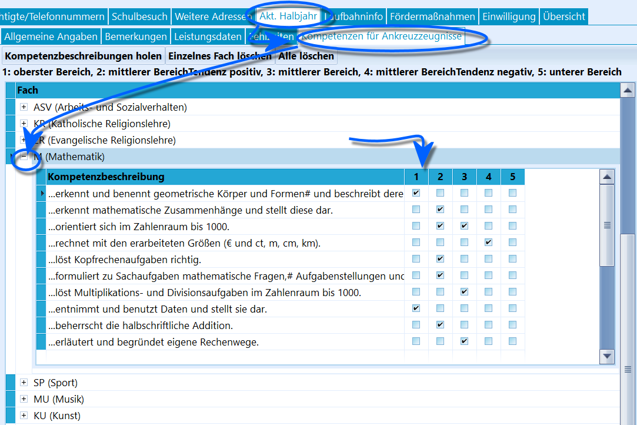Show the Leistungsdaten subtab
Screen dimensions: 637x425
(x=208, y=36)
